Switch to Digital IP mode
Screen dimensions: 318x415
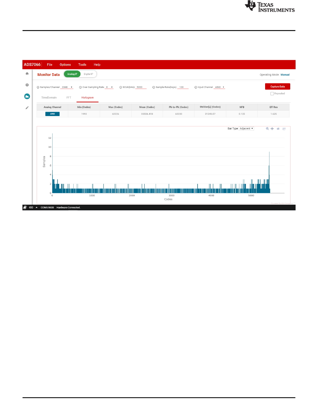[88, 74]
